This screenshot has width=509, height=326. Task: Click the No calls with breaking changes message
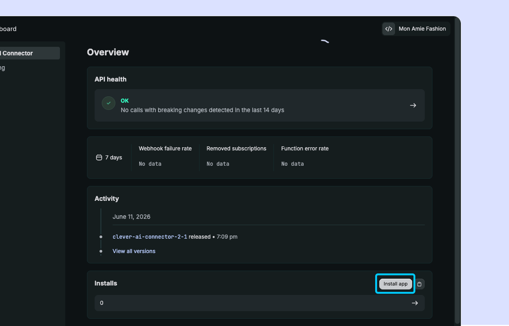coord(202,110)
